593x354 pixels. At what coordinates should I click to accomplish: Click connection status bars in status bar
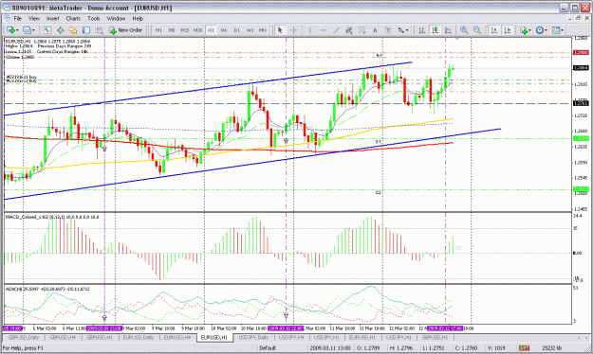pos(524,348)
